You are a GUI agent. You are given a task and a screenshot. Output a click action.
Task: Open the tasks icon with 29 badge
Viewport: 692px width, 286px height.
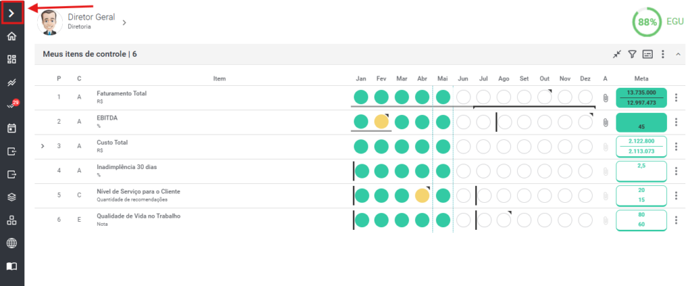pos(13,105)
